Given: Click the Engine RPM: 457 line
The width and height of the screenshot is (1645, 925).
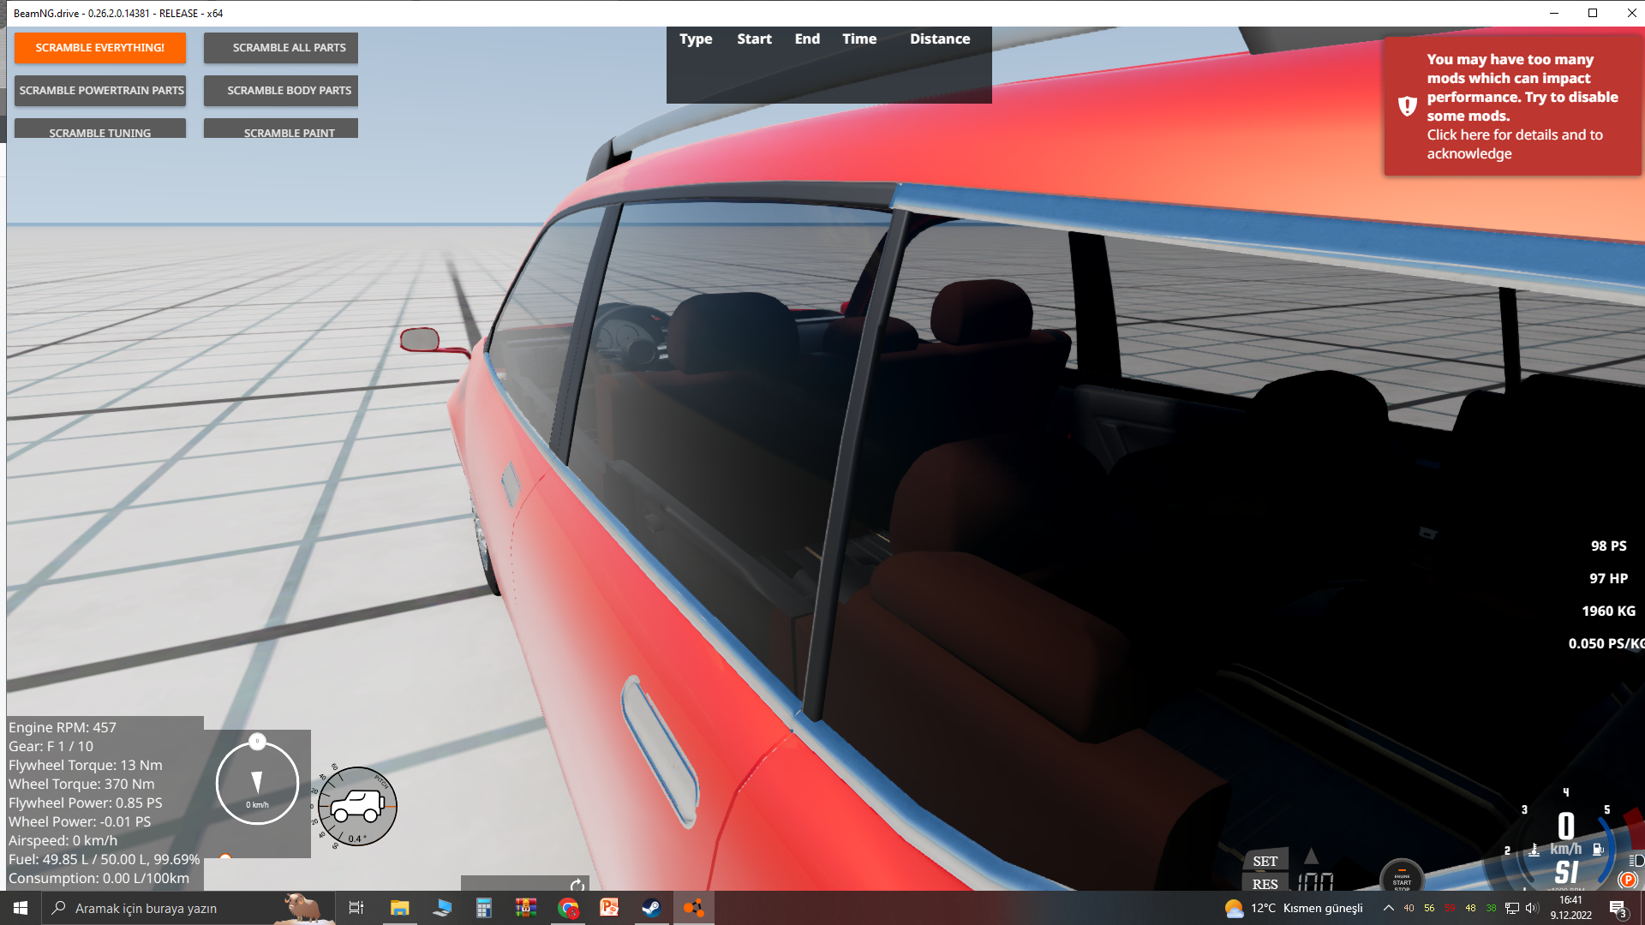Looking at the screenshot, I should click(63, 727).
